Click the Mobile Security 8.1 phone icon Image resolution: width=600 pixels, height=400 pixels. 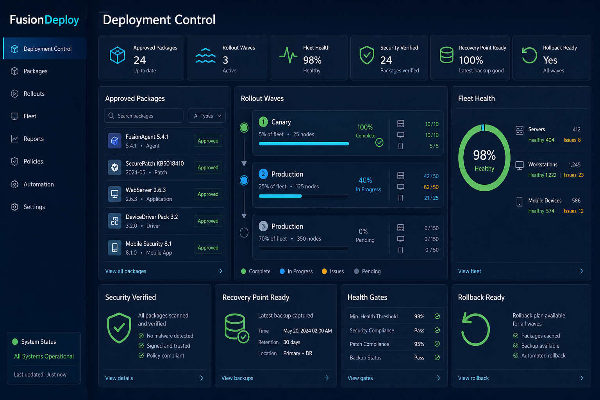(x=115, y=248)
